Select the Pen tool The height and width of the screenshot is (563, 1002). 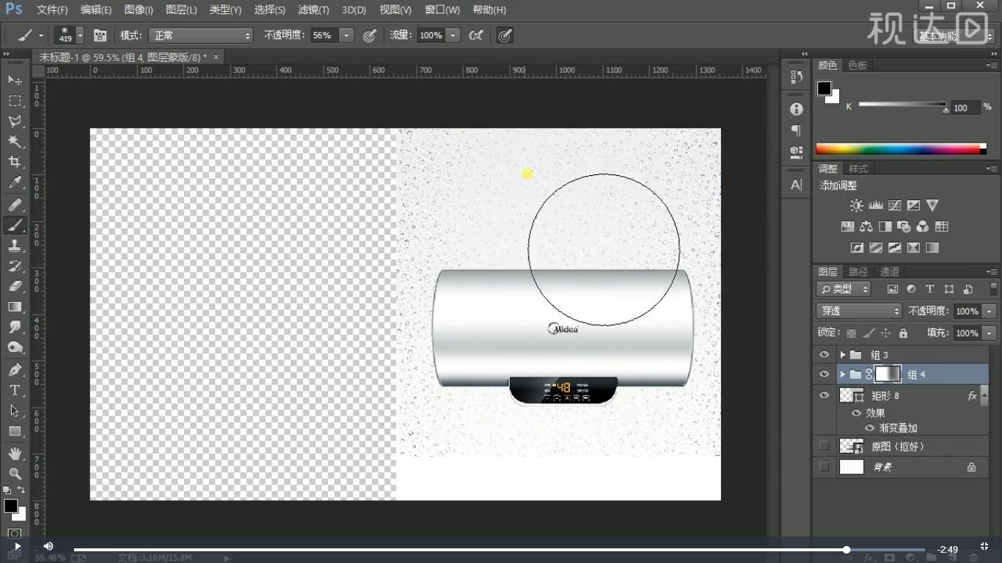click(14, 369)
